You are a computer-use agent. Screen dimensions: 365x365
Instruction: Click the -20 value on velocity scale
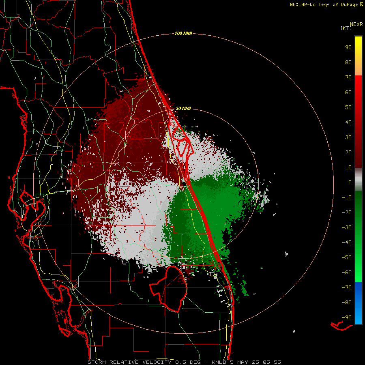tap(347, 213)
